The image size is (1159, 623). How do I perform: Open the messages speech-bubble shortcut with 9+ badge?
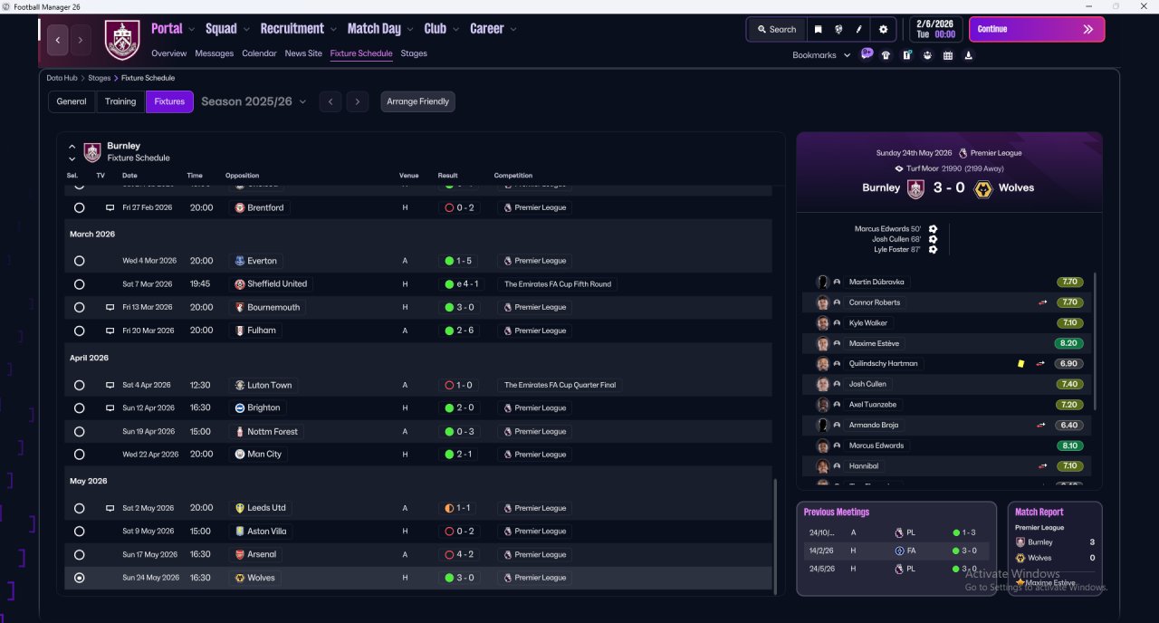[867, 54]
